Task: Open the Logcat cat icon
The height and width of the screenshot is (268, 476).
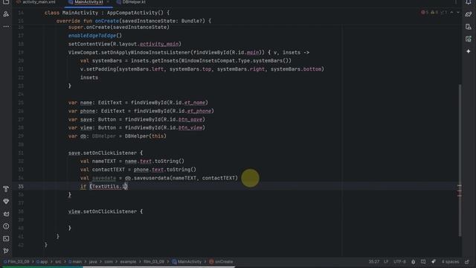Action: 6,214
